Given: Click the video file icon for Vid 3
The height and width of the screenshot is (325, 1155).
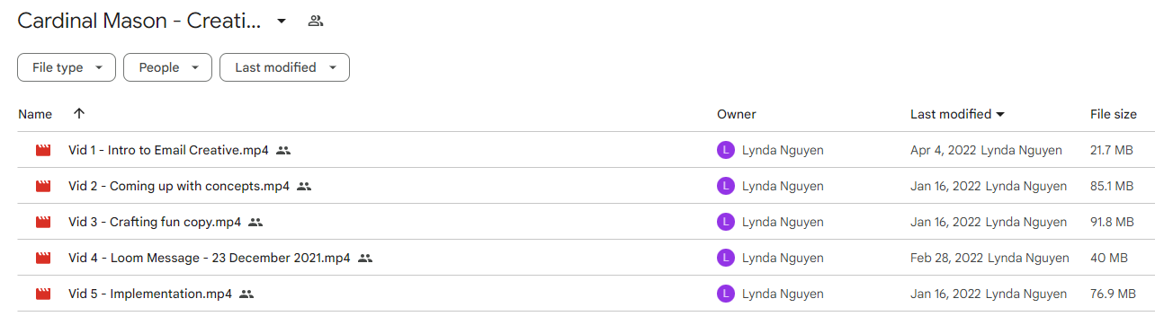Looking at the screenshot, I should (43, 223).
